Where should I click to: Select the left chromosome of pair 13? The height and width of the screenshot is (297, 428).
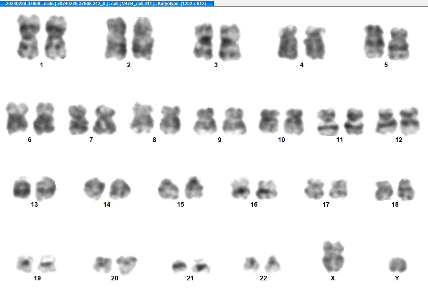pos(23,187)
